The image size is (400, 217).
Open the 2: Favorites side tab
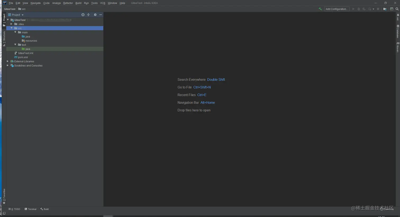pyautogui.click(x=4, y=197)
